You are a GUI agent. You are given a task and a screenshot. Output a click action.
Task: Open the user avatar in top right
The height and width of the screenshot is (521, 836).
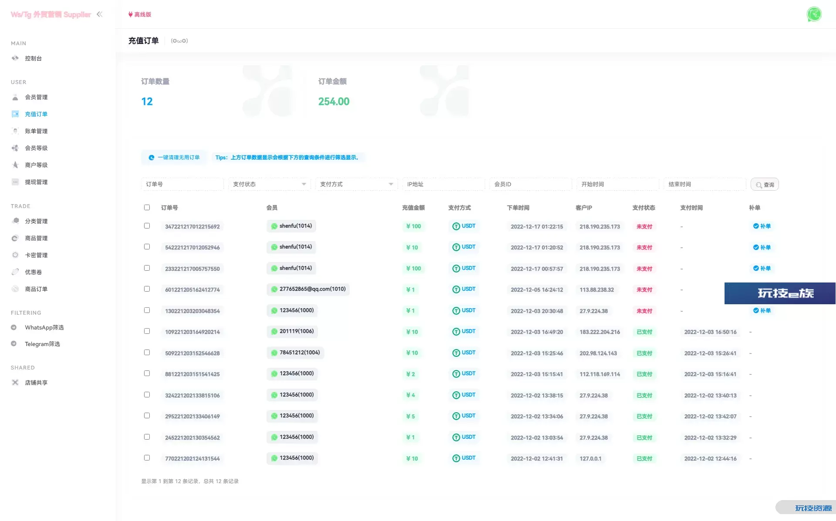click(814, 14)
